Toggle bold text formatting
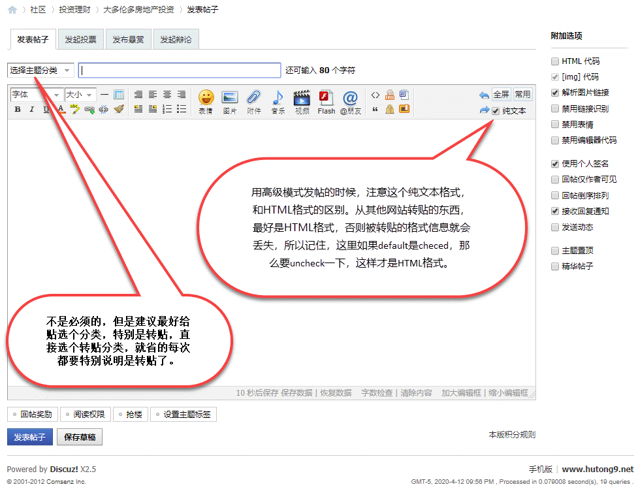The height and width of the screenshot is (493, 638). pyautogui.click(x=18, y=109)
